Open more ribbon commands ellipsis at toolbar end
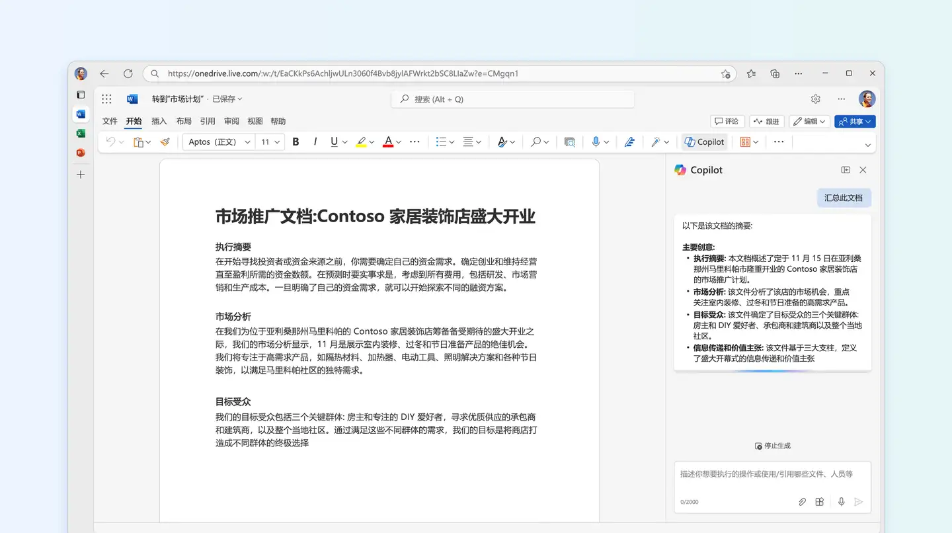Viewport: 952px width, 533px height. coord(779,142)
